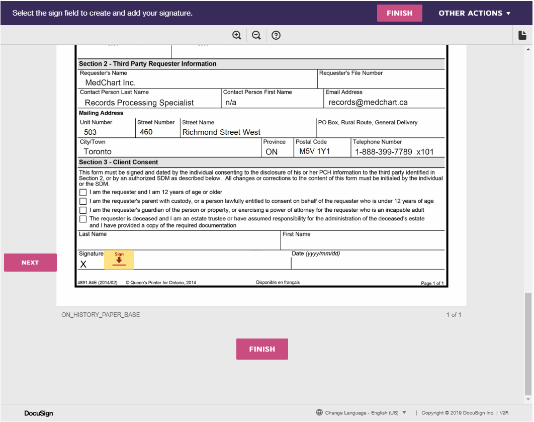Viewport: 534px width, 422px height.
Task: Click the Last Name field
Action: [x=179, y=240]
